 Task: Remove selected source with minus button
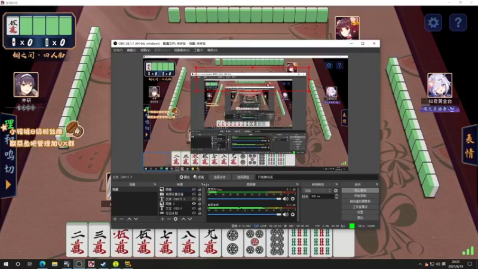(x=168, y=219)
